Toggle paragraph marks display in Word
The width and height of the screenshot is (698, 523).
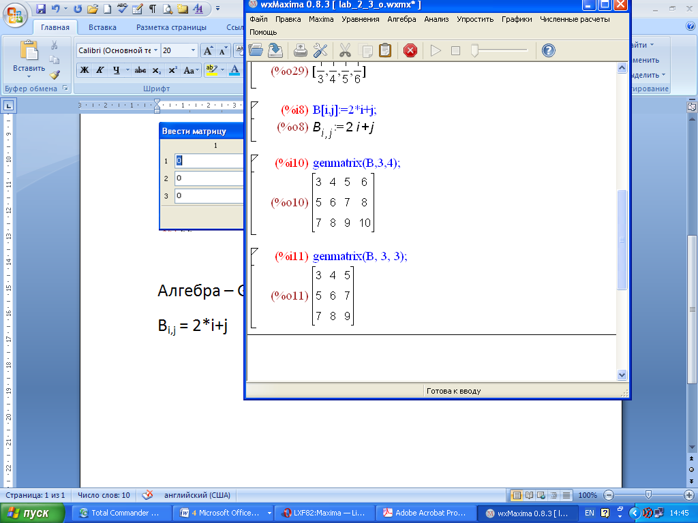(x=152, y=8)
